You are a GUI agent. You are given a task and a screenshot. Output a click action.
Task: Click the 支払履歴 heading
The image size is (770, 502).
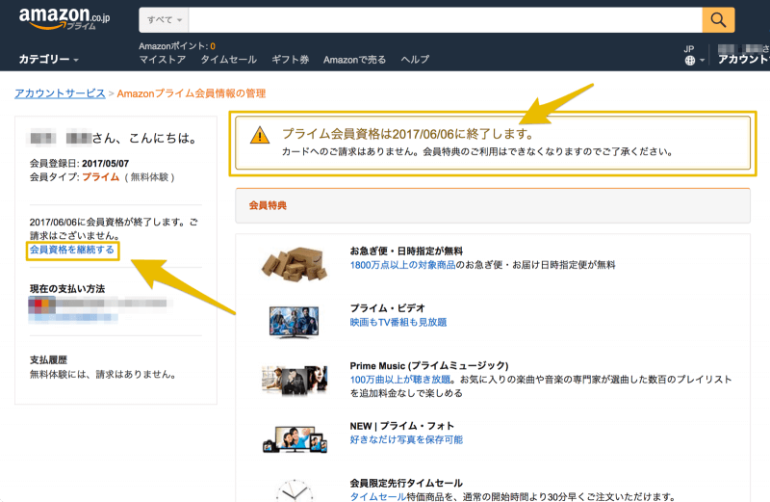coord(48,360)
